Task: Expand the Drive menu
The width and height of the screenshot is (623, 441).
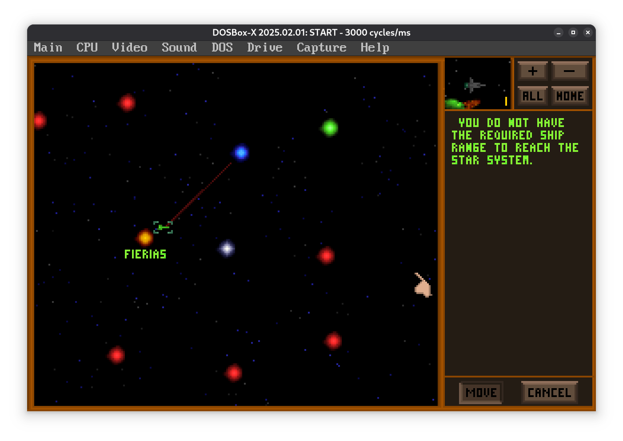Action: point(265,48)
